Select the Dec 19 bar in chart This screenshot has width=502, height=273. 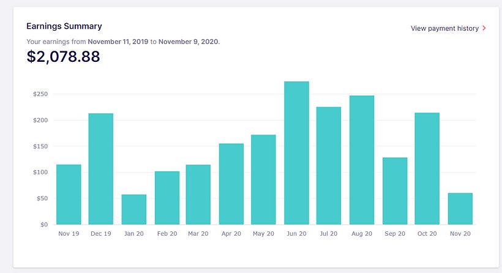tap(101, 169)
